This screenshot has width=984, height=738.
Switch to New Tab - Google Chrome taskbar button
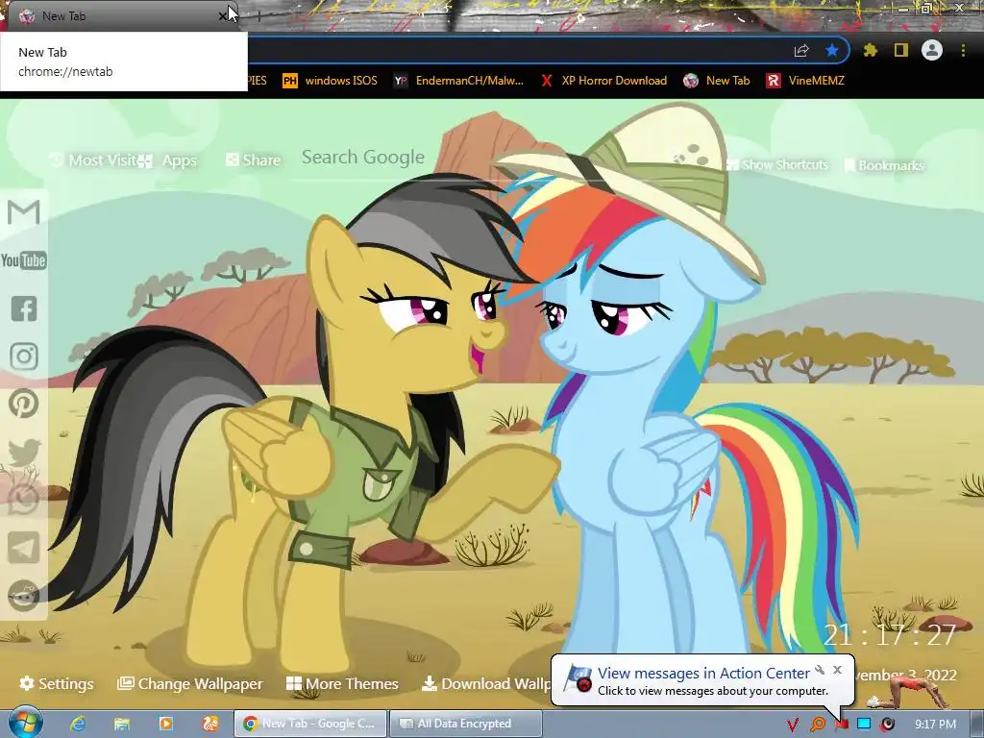tap(310, 724)
